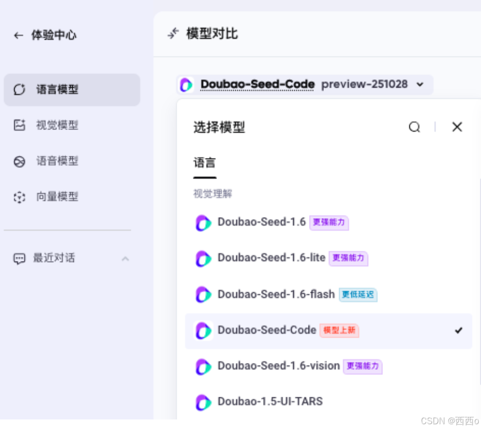481x429 pixels.
Task: Click the Doubao-Seed-1.6 model logo
Action: point(204,223)
